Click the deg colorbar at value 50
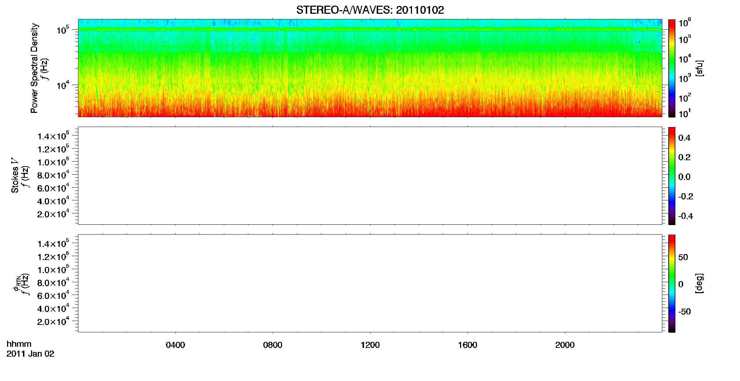 tap(672, 257)
